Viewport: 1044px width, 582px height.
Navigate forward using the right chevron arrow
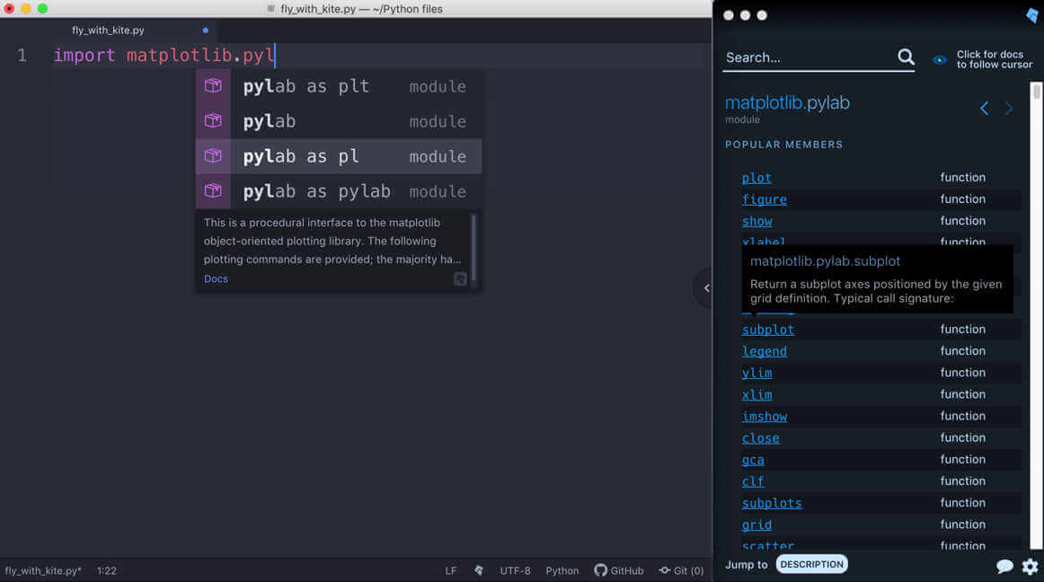point(1008,108)
